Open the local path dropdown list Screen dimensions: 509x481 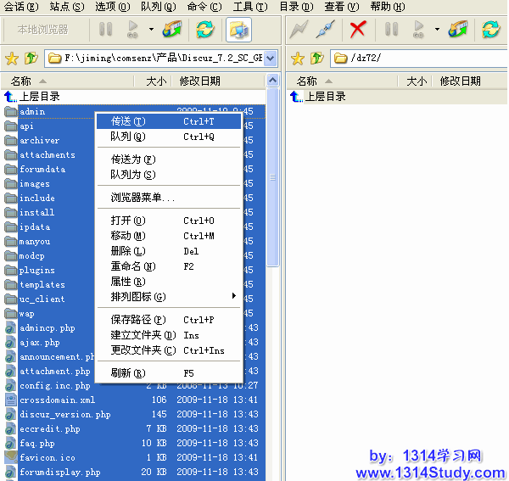point(271,59)
